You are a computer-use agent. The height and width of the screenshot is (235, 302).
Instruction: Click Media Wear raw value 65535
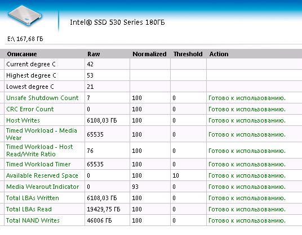coord(95,134)
